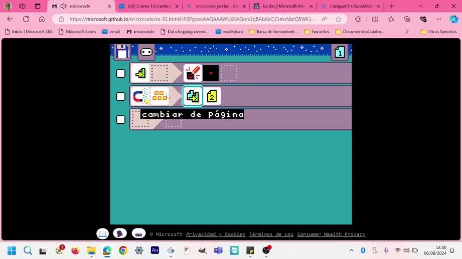The image size is (462, 259).
Task: Go back to previous page
Action: 10,19
